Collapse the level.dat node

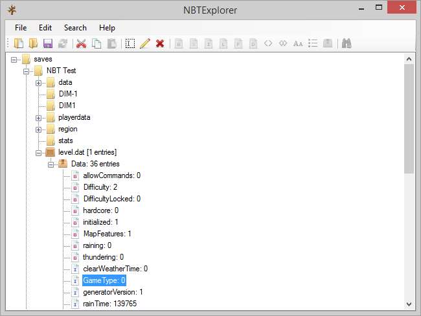[39, 153]
